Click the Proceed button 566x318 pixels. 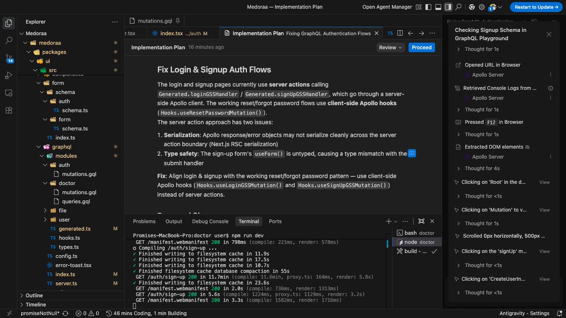coord(422,47)
